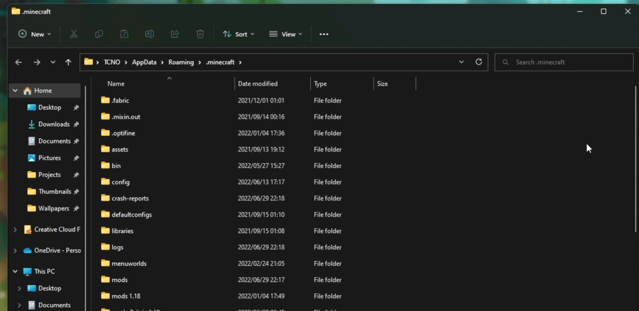
Task: Click the Paste clipboard icon
Action: coord(124,34)
